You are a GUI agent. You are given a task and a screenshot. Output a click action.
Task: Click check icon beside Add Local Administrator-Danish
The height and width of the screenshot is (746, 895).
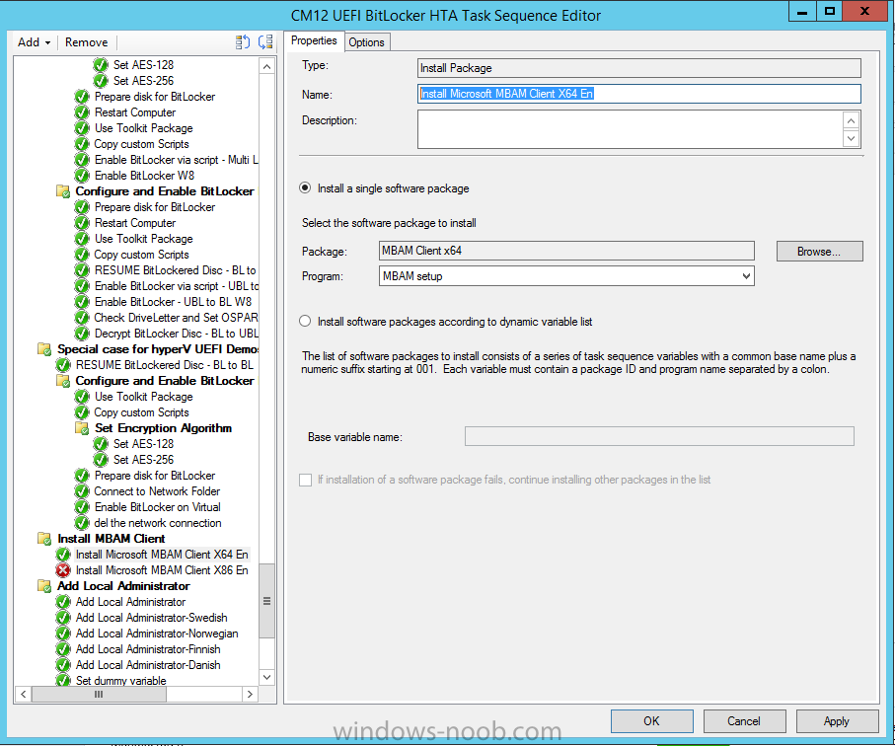63,665
